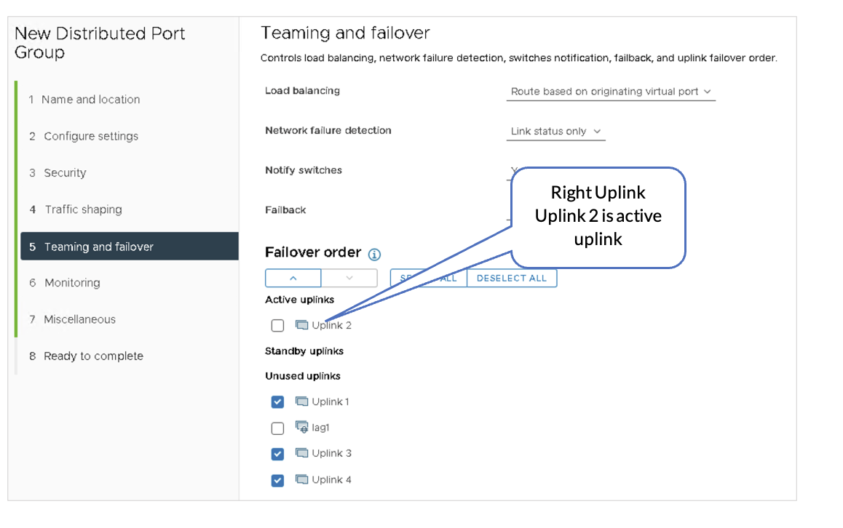Move selected uplinks up with arrow
The height and width of the screenshot is (528, 843).
coord(293,278)
